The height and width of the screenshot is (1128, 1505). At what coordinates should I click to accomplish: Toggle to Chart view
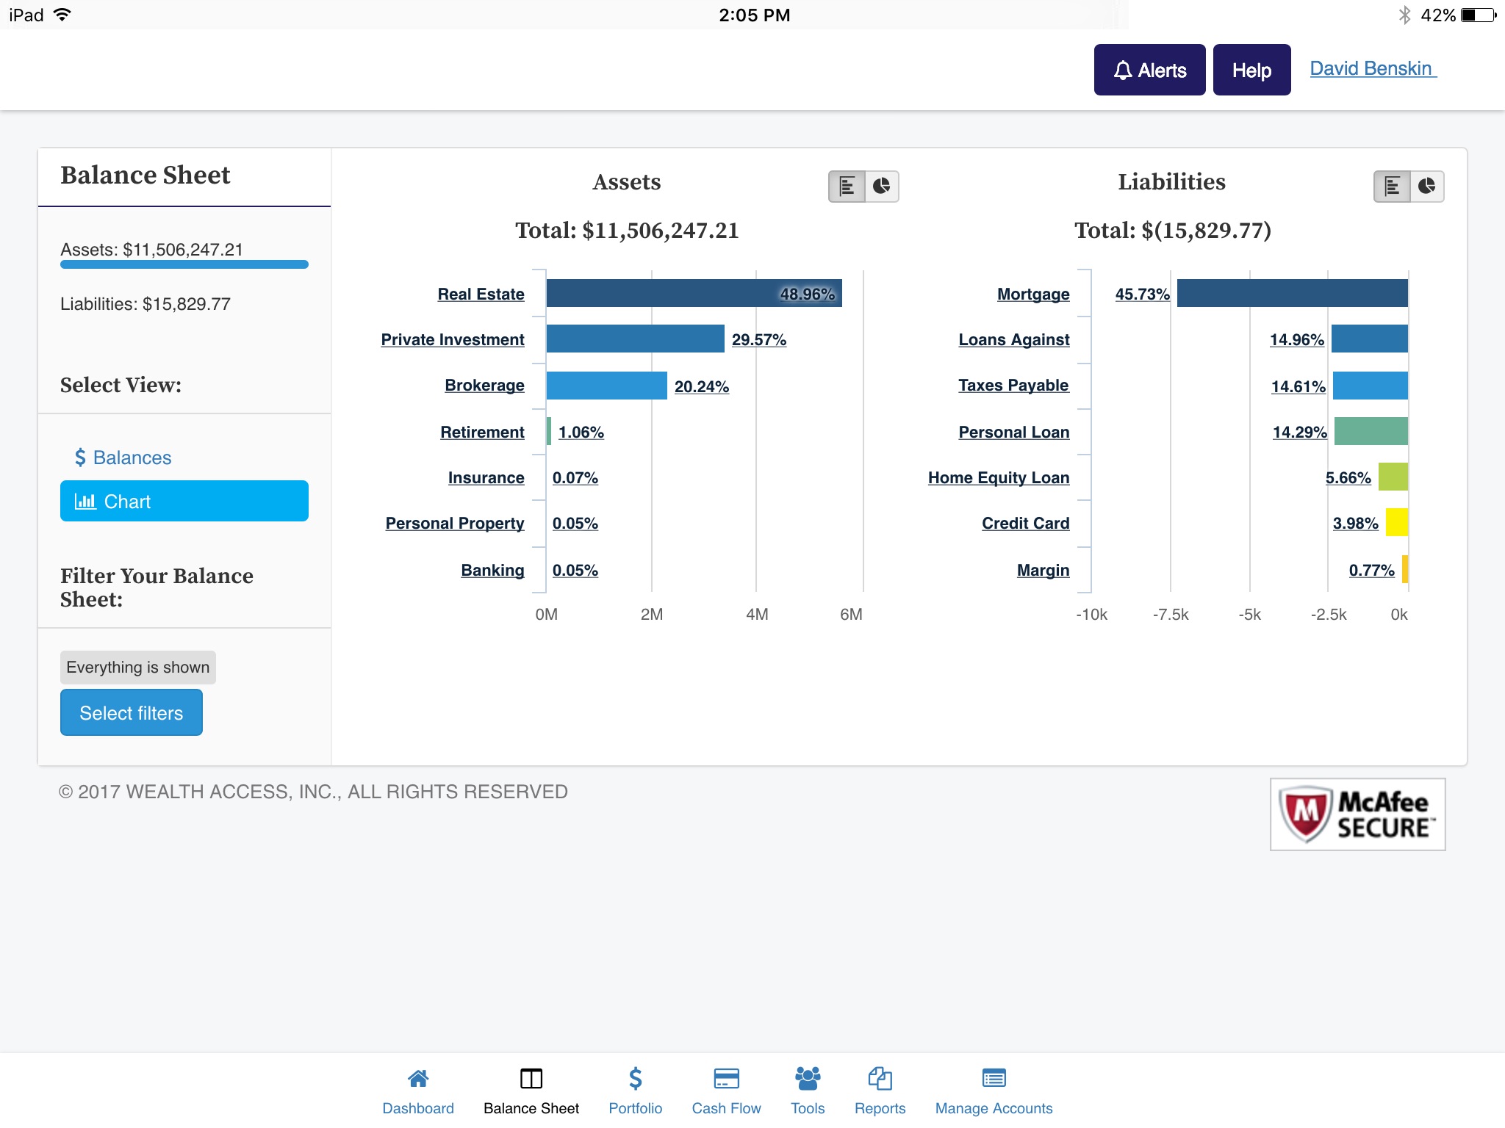pos(184,500)
